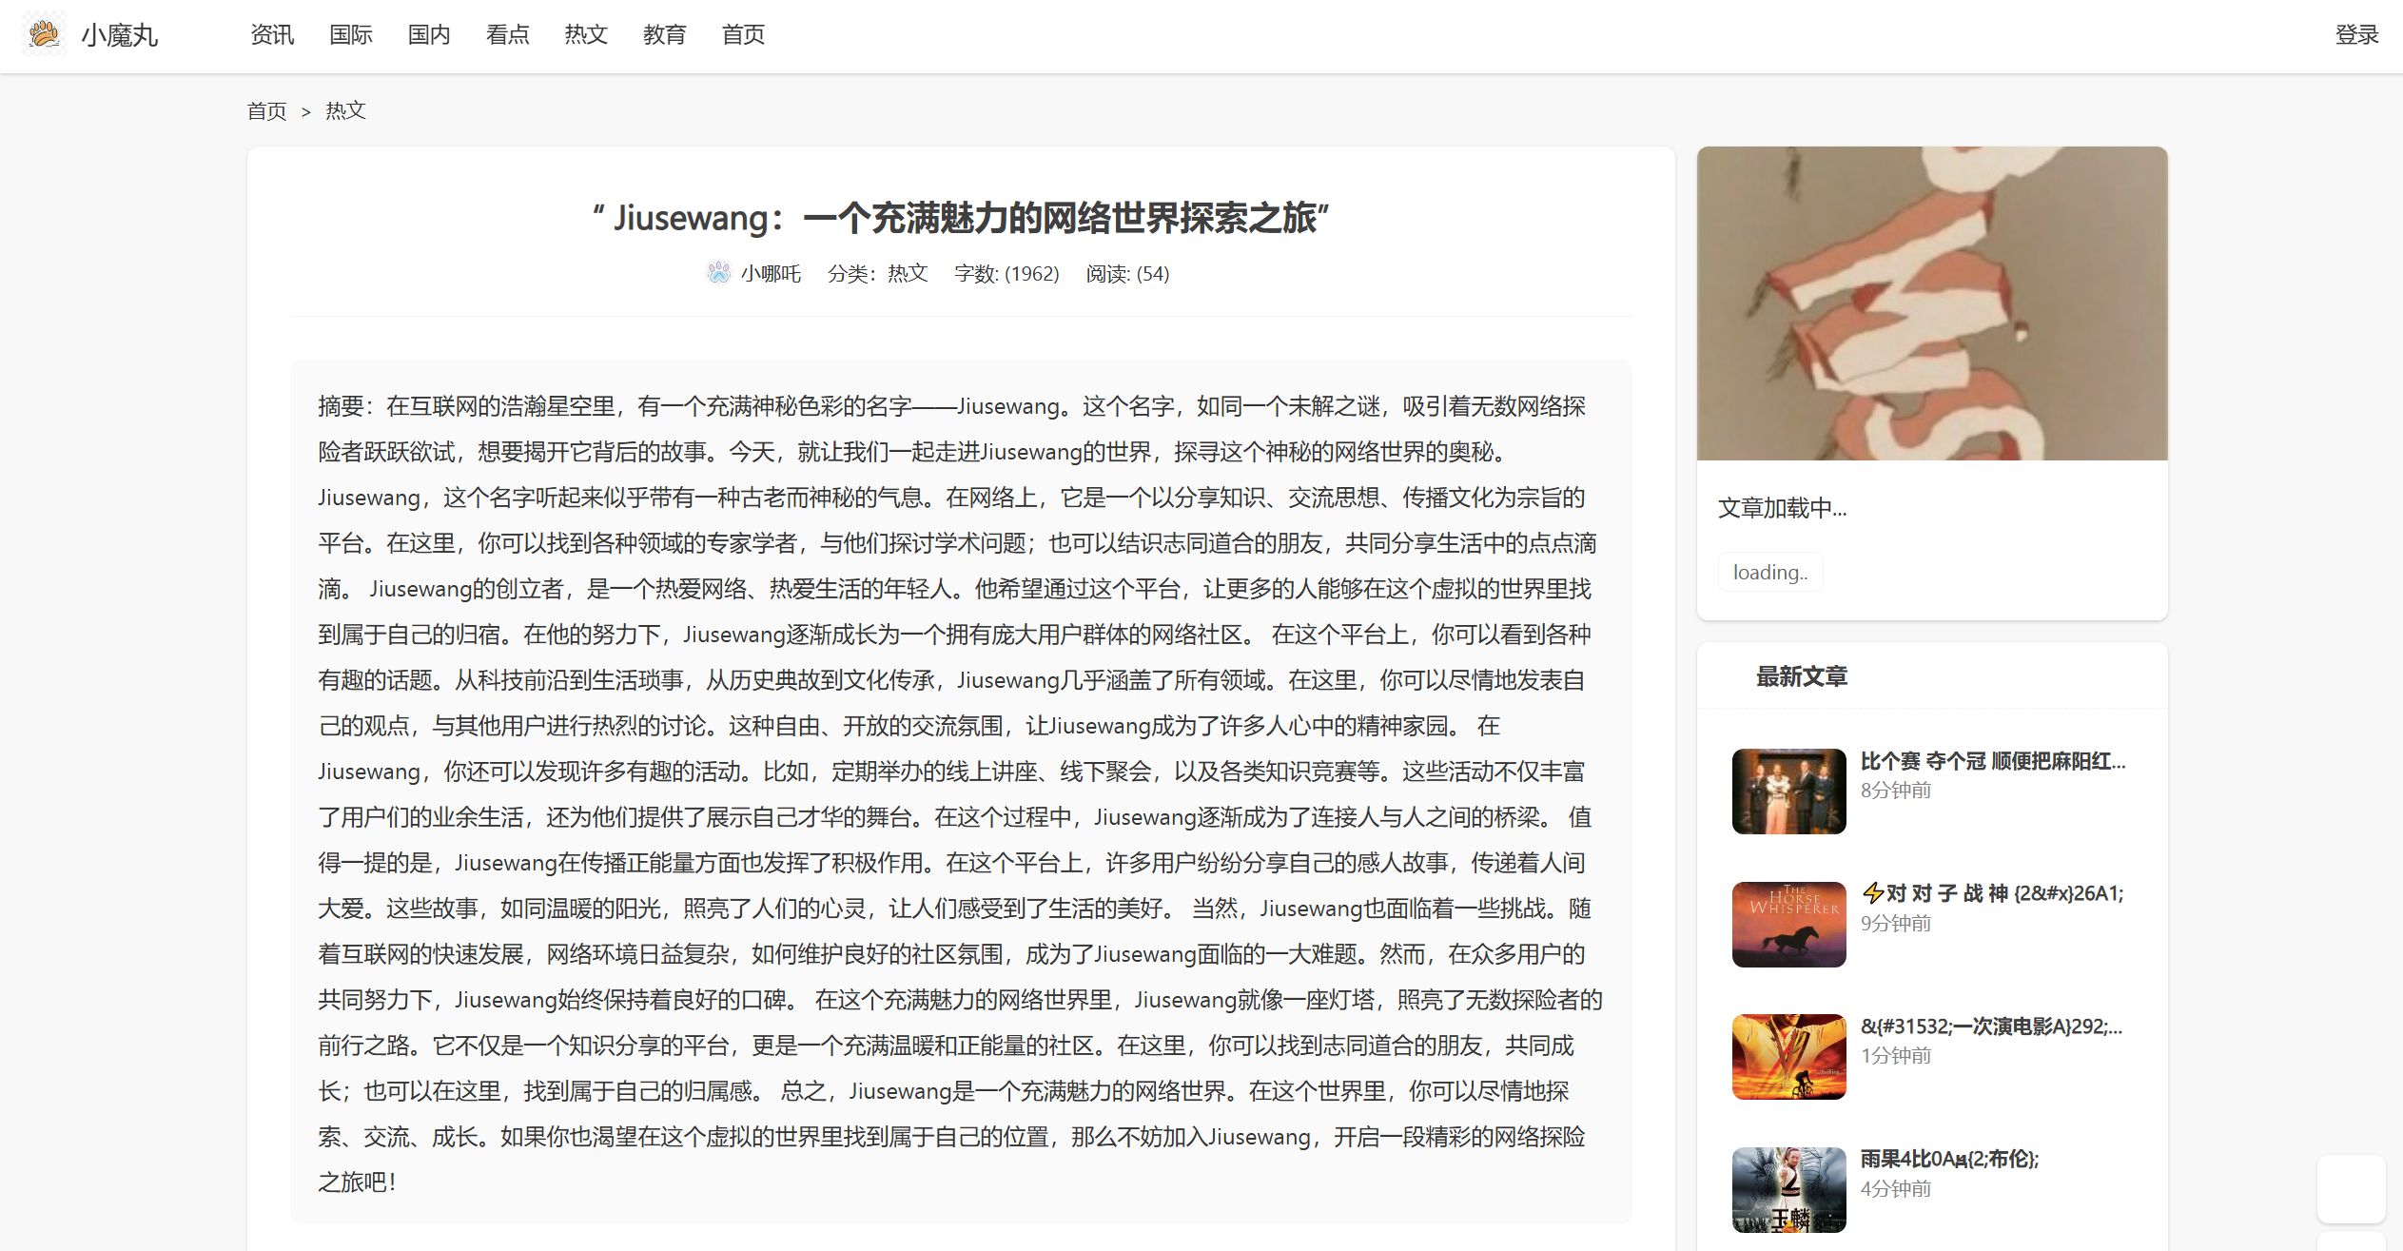
Task: Click the author name 小哪吒
Action: (x=771, y=273)
